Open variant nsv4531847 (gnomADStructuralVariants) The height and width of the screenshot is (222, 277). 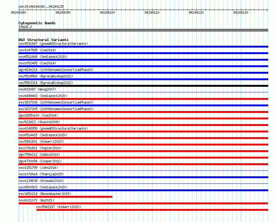tap(53, 44)
